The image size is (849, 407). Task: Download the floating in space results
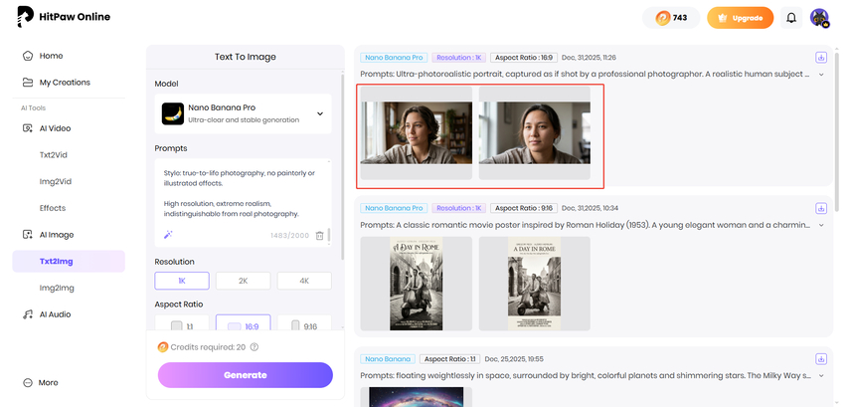(x=821, y=359)
